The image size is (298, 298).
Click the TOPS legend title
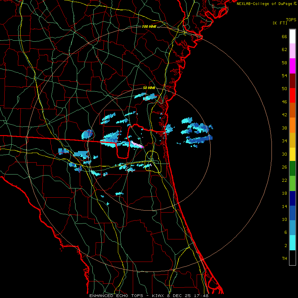click(291, 20)
